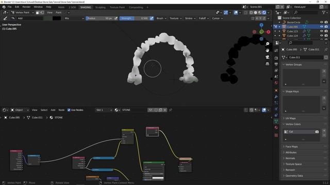Open the Tool properties tab icon

pos(276,50)
